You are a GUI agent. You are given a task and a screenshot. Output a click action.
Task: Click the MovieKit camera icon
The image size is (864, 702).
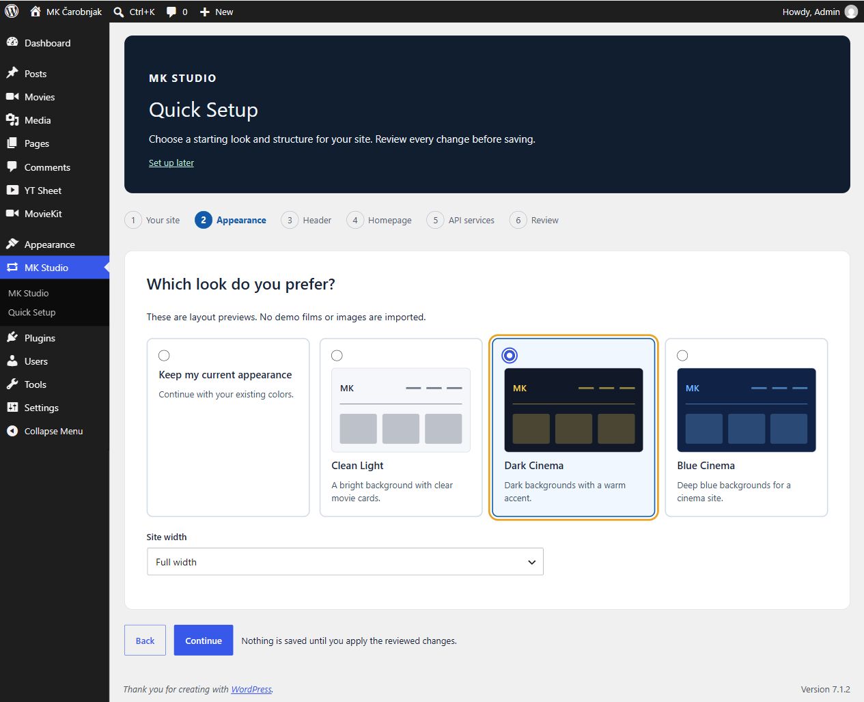pyautogui.click(x=12, y=213)
